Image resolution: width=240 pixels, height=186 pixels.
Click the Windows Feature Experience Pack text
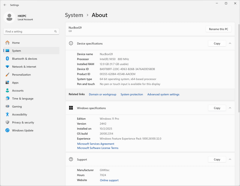click(130, 138)
